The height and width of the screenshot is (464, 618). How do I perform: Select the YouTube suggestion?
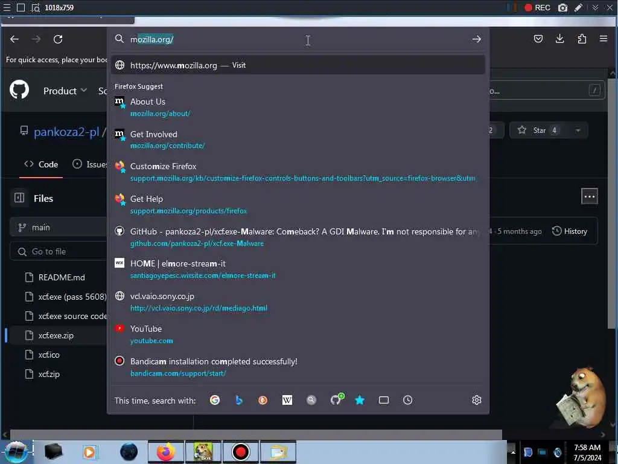point(298,335)
